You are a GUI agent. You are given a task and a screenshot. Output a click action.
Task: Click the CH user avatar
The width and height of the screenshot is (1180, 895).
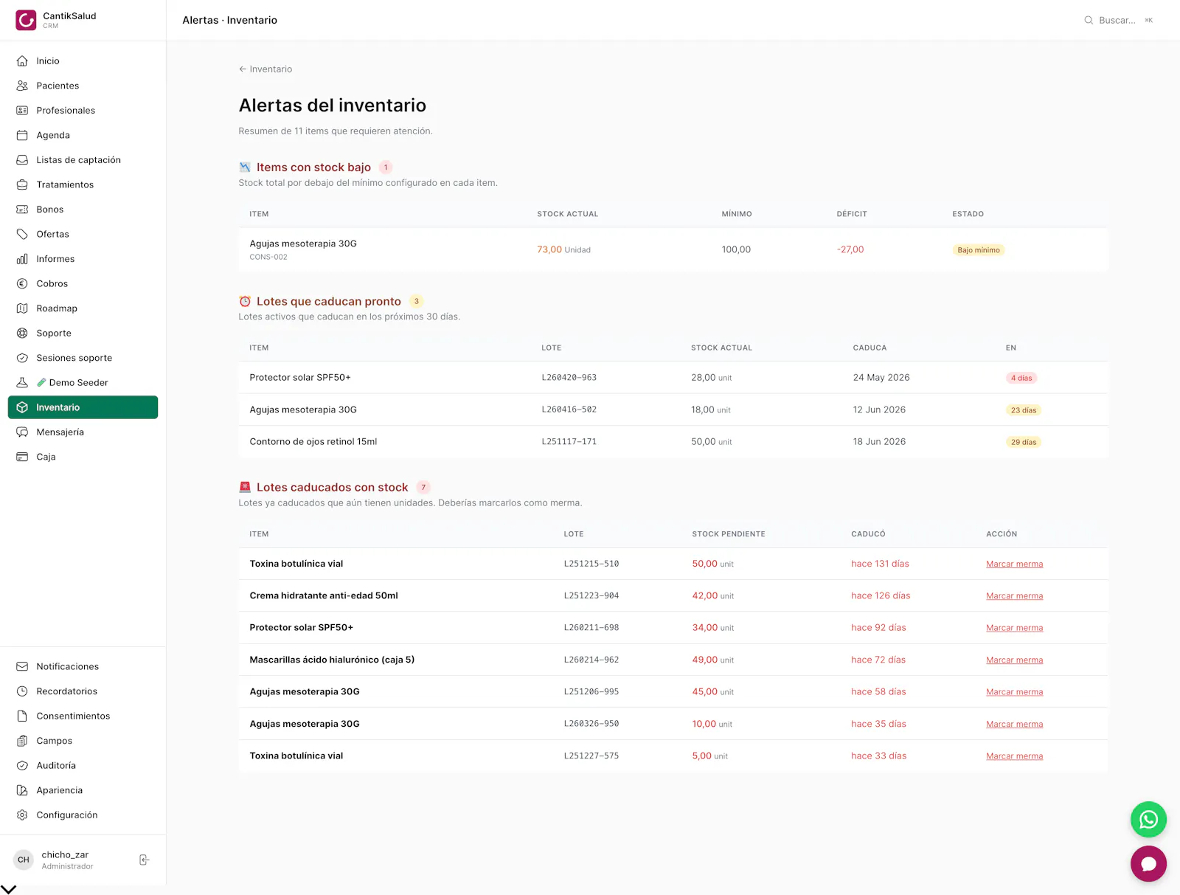[x=24, y=860]
